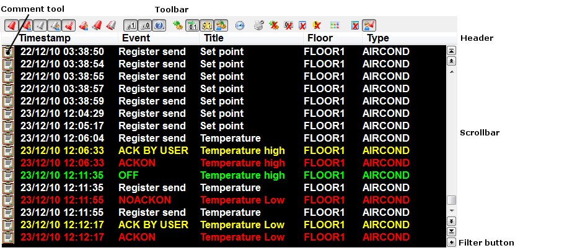Screen dimensions: 585x248
Task: Toggle the last toolbar button with user icon
Action: tap(369, 26)
